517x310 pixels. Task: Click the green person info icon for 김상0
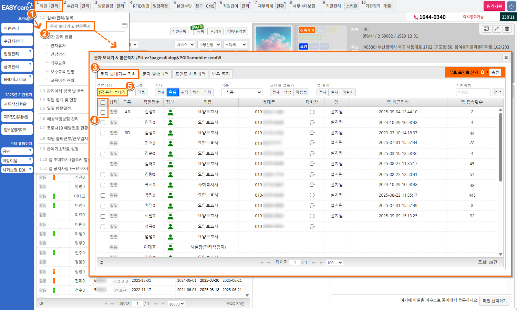tap(170, 133)
